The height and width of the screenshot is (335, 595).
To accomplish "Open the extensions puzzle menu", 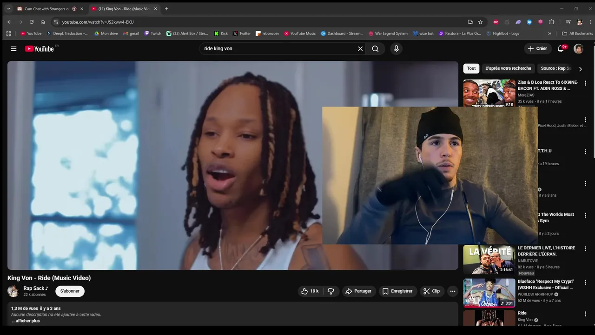I will 552,22.
